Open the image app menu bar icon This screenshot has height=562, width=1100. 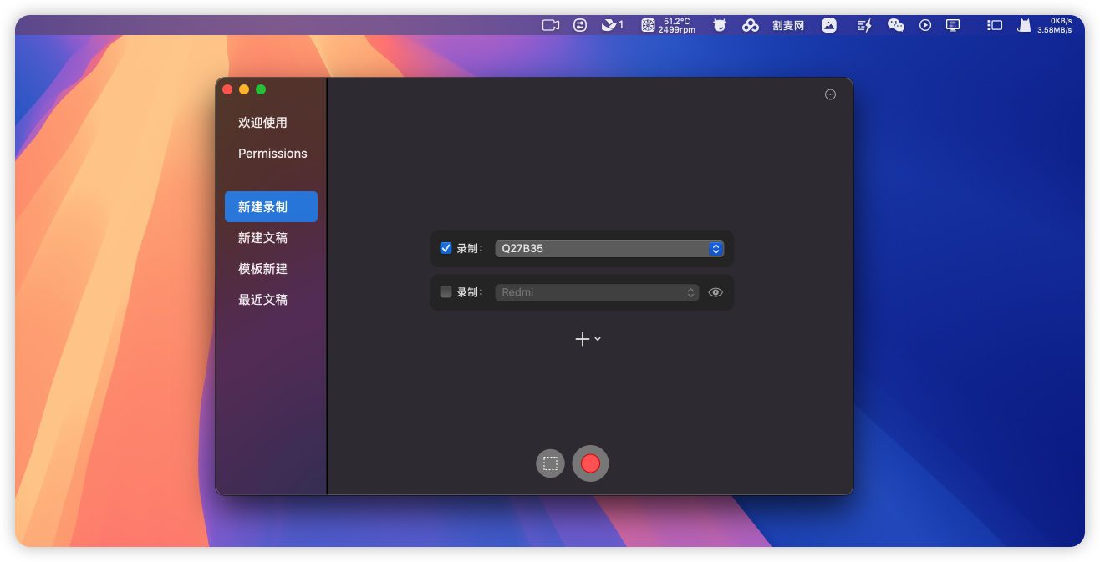828,25
